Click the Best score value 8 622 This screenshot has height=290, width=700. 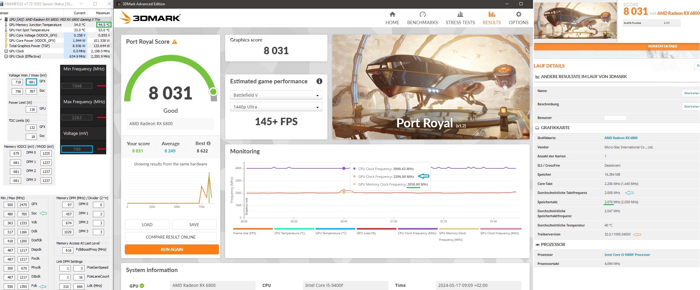[x=202, y=151]
